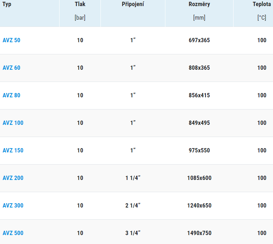Click the 1 1/4” connection value
Viewport: 273px width, 244px height.
133,178
